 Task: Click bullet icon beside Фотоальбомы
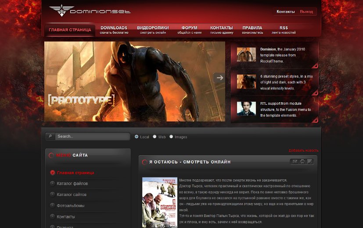point(53,205)
